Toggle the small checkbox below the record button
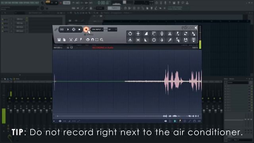The height and width of the screenshot is (143, 254). pyautogui.click(x=85, y=35)
